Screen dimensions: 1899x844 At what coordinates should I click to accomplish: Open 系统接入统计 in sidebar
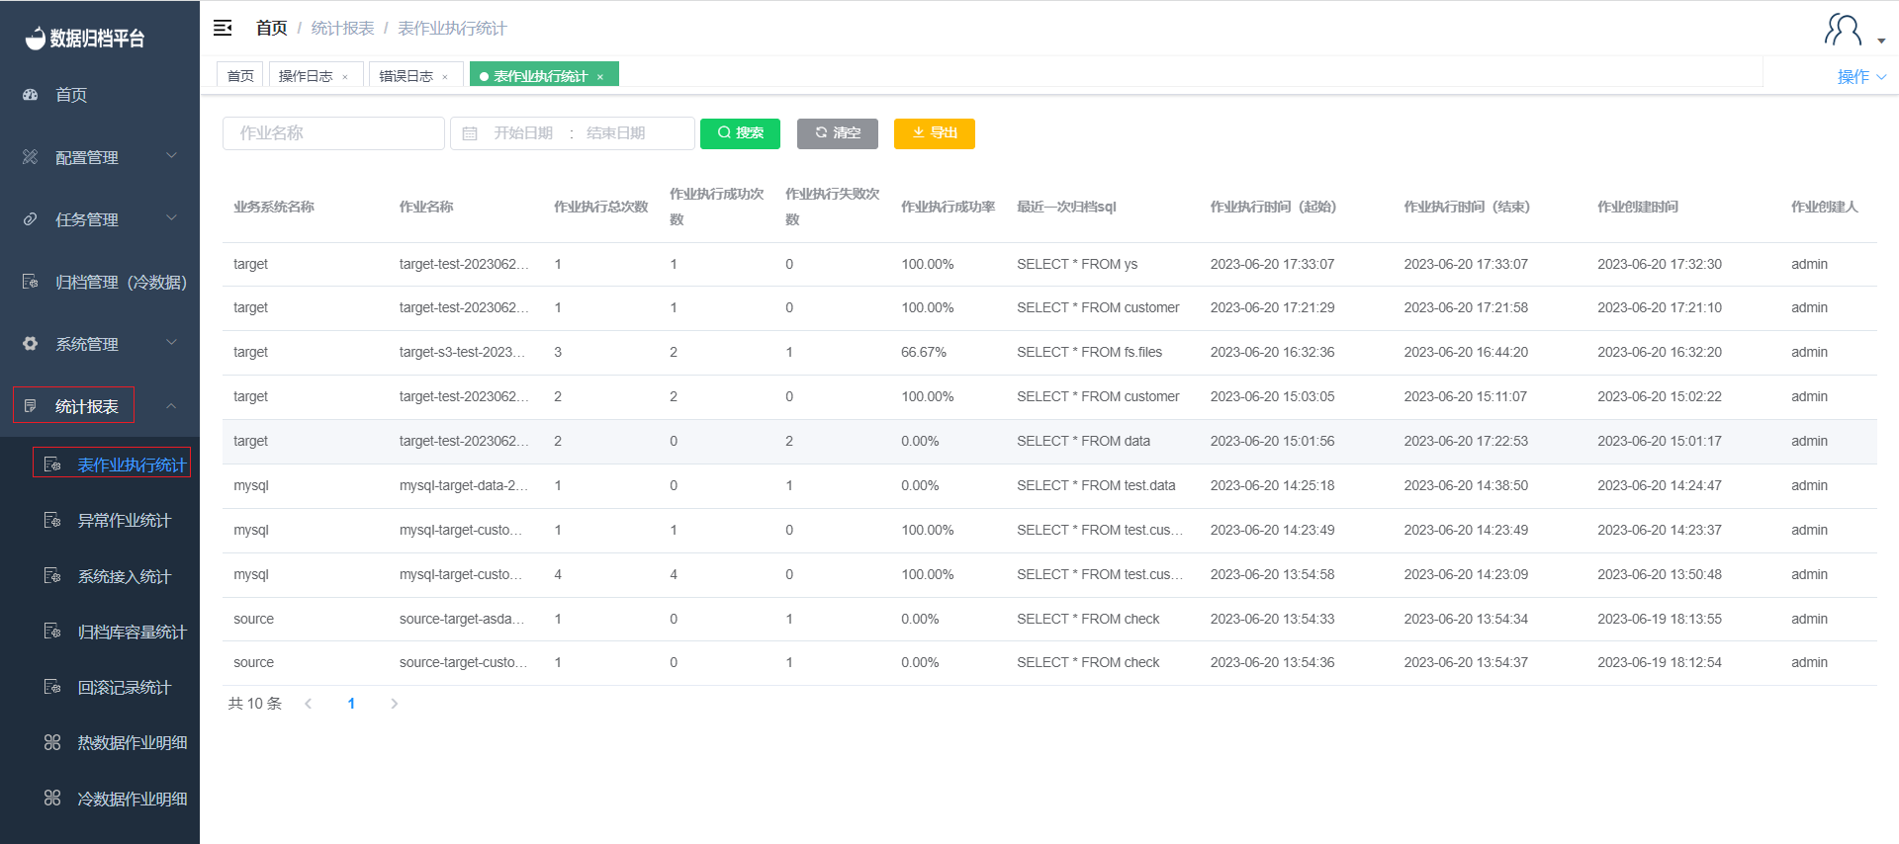click(x=125, y=576)
